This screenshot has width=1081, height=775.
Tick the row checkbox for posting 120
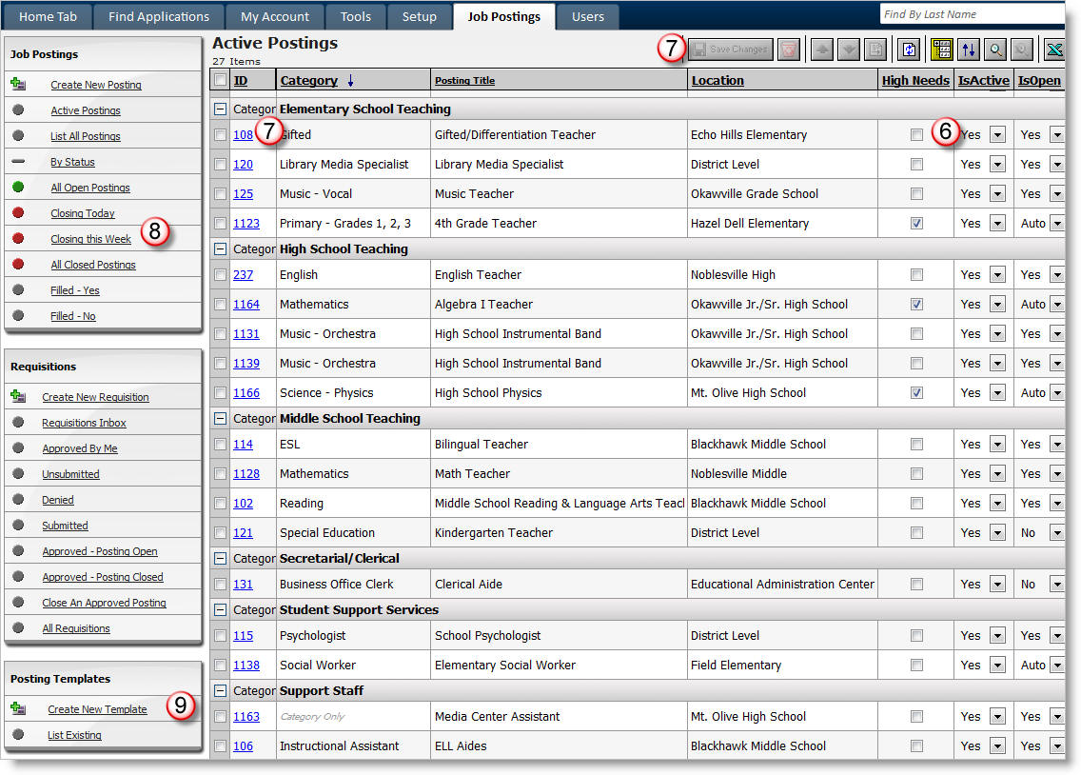coord(220,164)
